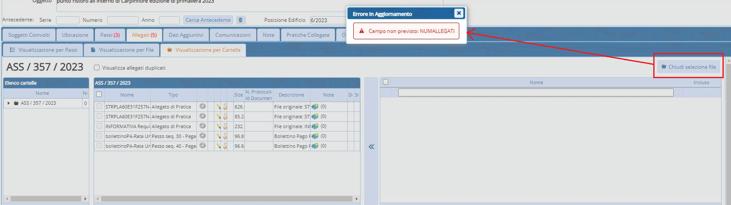Image resolution: width=731 pixels, height=205 pixels.
Task: Tick the select-all checkbox in the right file panel
Action: coord(385,82)
